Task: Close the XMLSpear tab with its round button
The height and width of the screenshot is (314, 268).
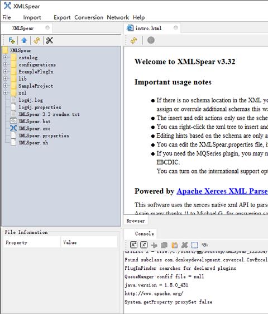Action: 47,27
